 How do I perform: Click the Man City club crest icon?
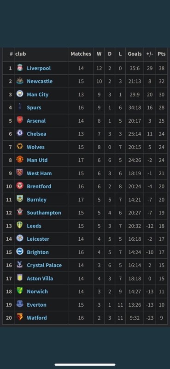pyautogui.click(x=20, y=94)
